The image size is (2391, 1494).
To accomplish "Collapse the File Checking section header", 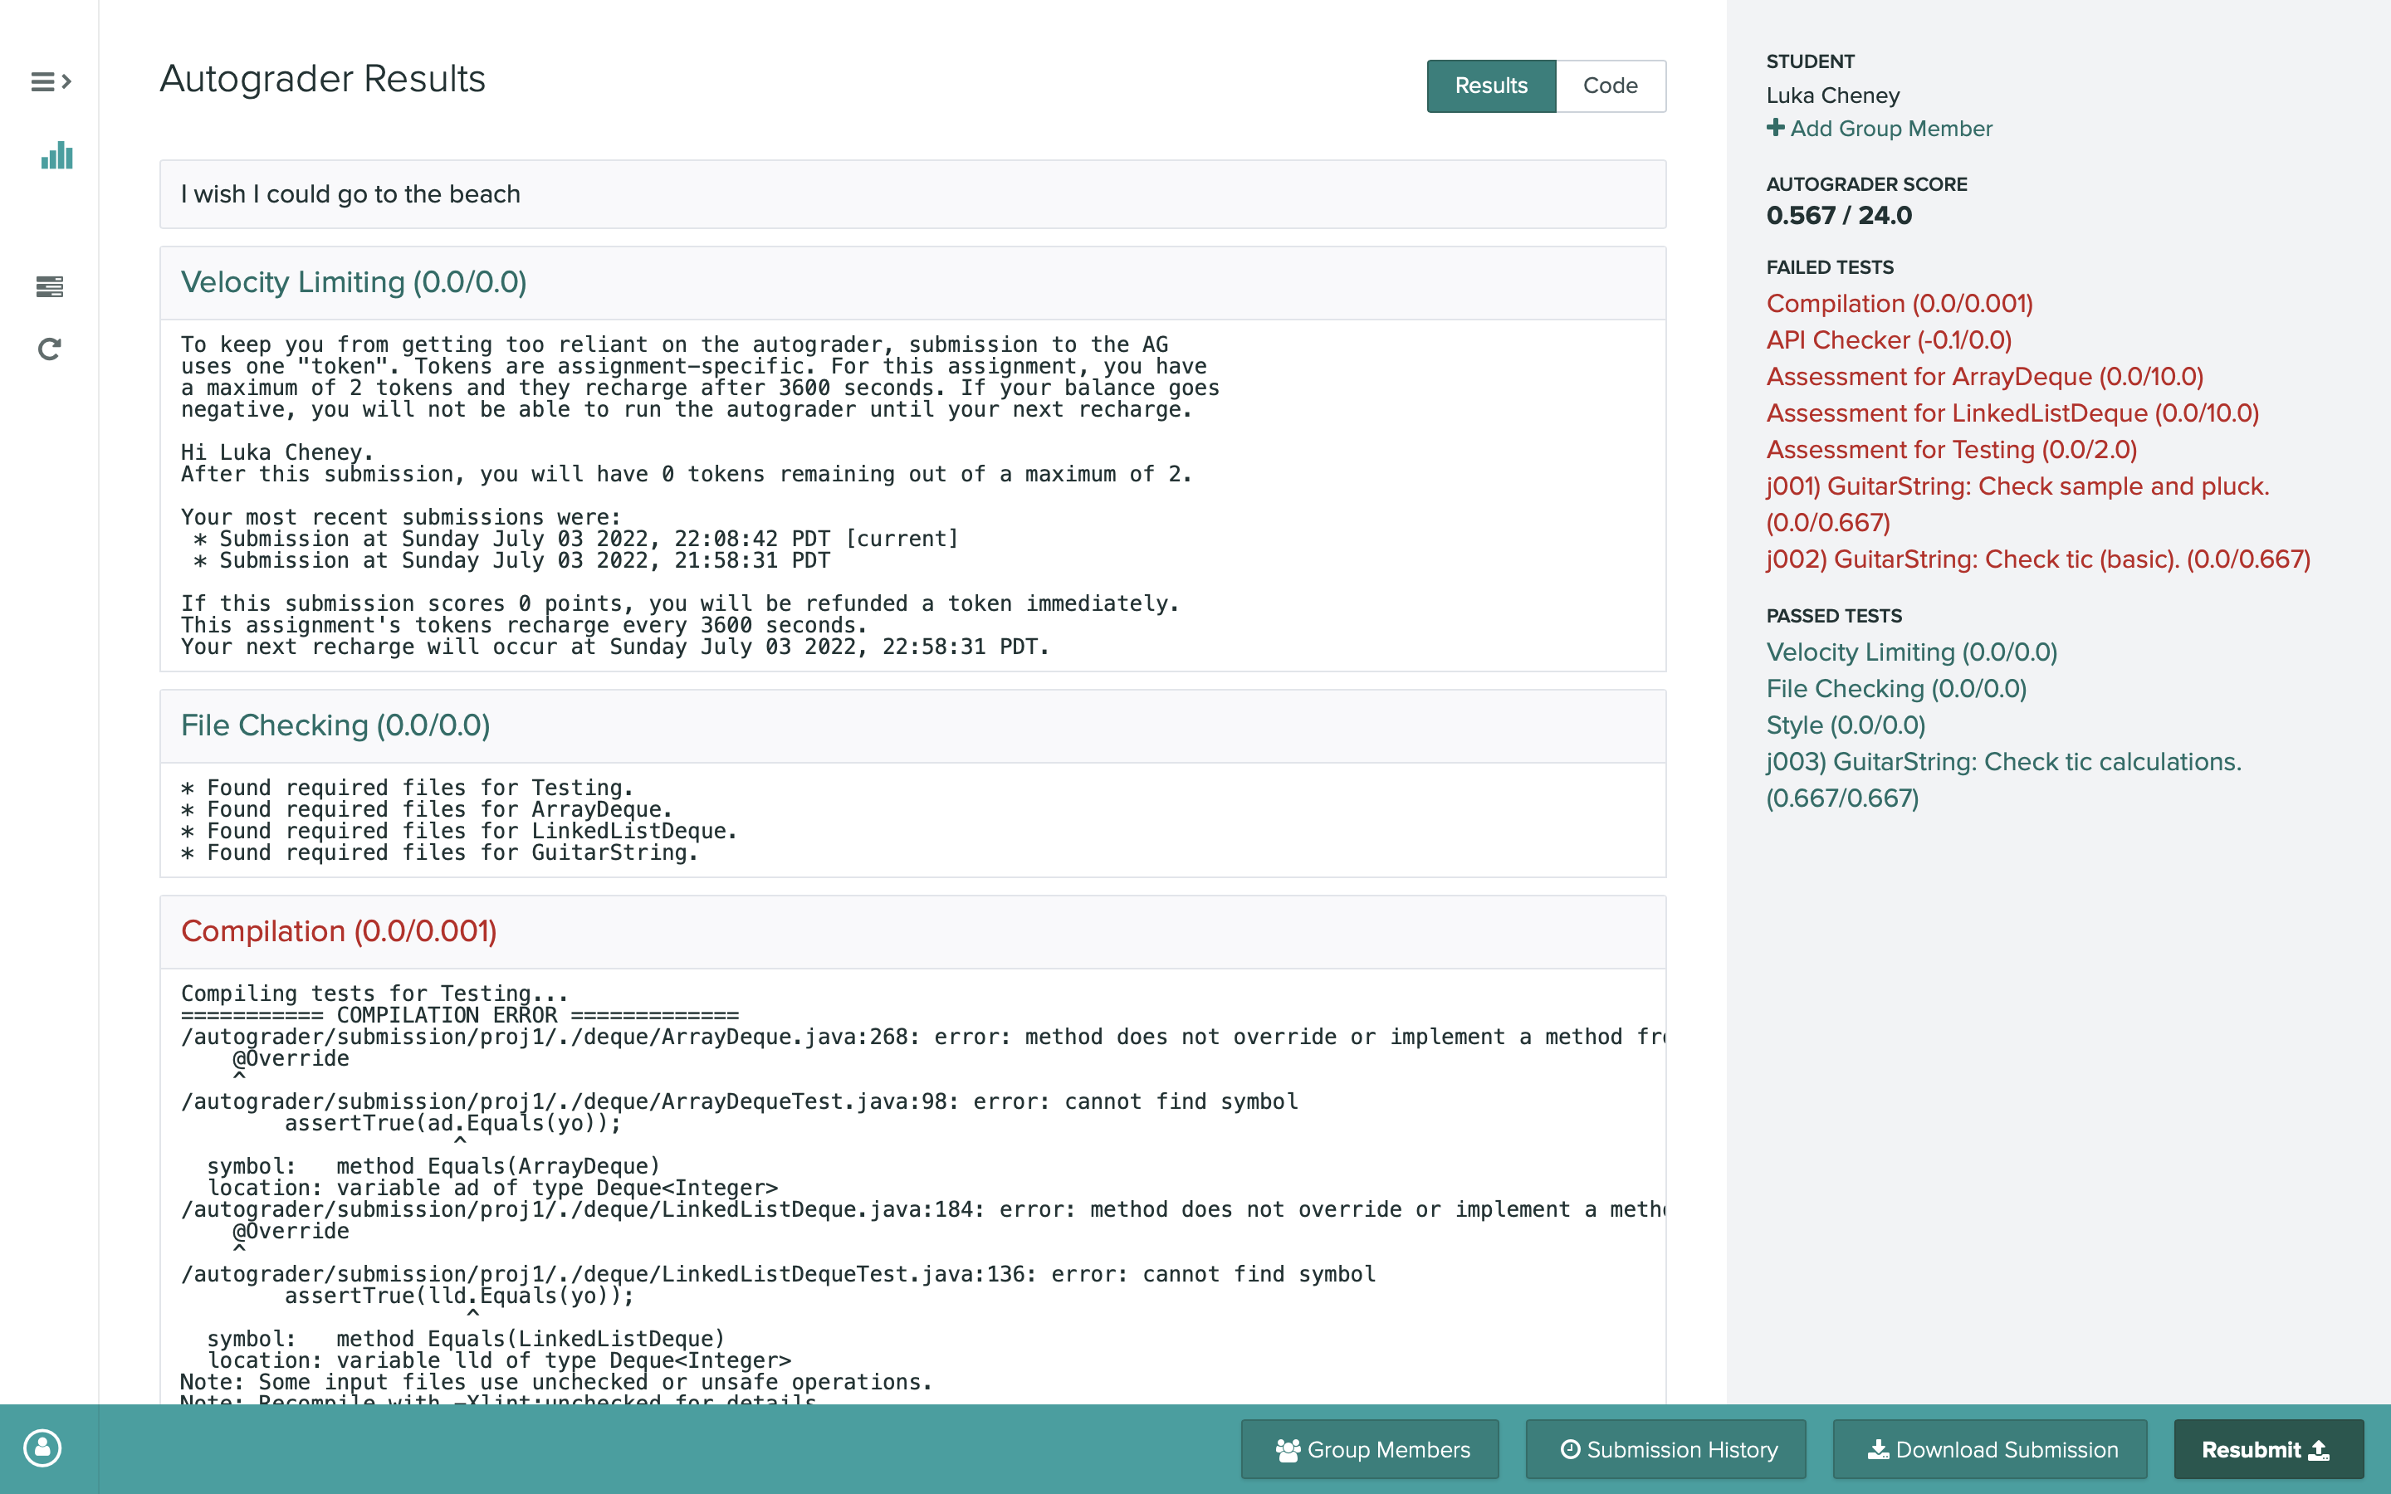I will (x=335, y=726).
